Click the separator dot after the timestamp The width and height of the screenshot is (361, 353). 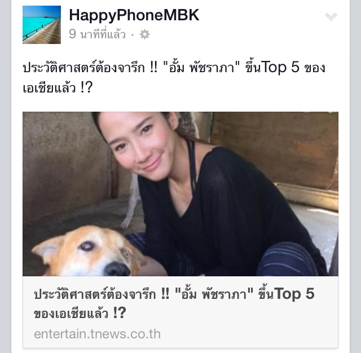(133, 35)
